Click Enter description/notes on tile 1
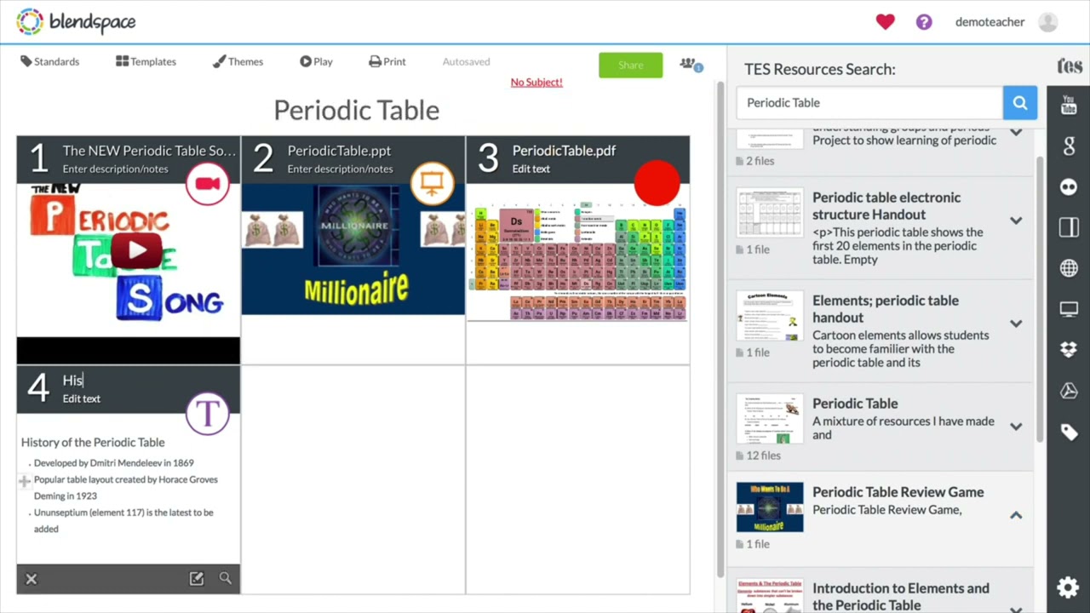The image size is (1090, 613). point(115,169)
